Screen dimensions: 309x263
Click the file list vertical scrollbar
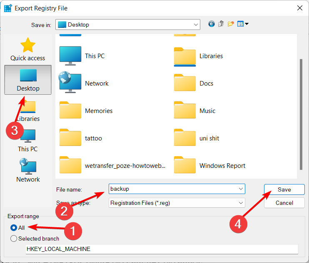tap(301, 114)
